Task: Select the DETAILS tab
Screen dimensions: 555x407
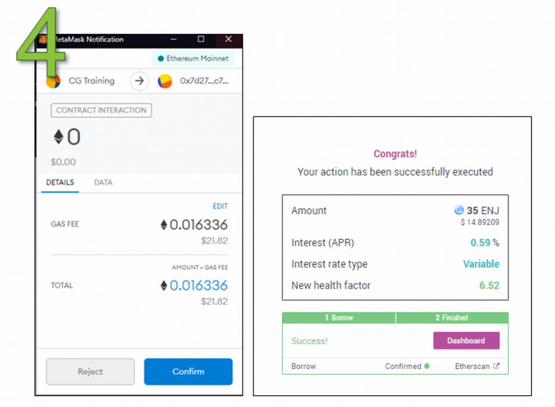Action: tap(60, 182)
